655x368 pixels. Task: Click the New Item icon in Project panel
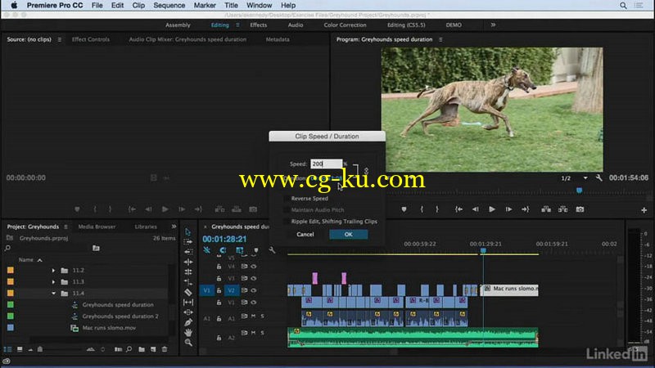pyautogui.click(x=153, y=349)
